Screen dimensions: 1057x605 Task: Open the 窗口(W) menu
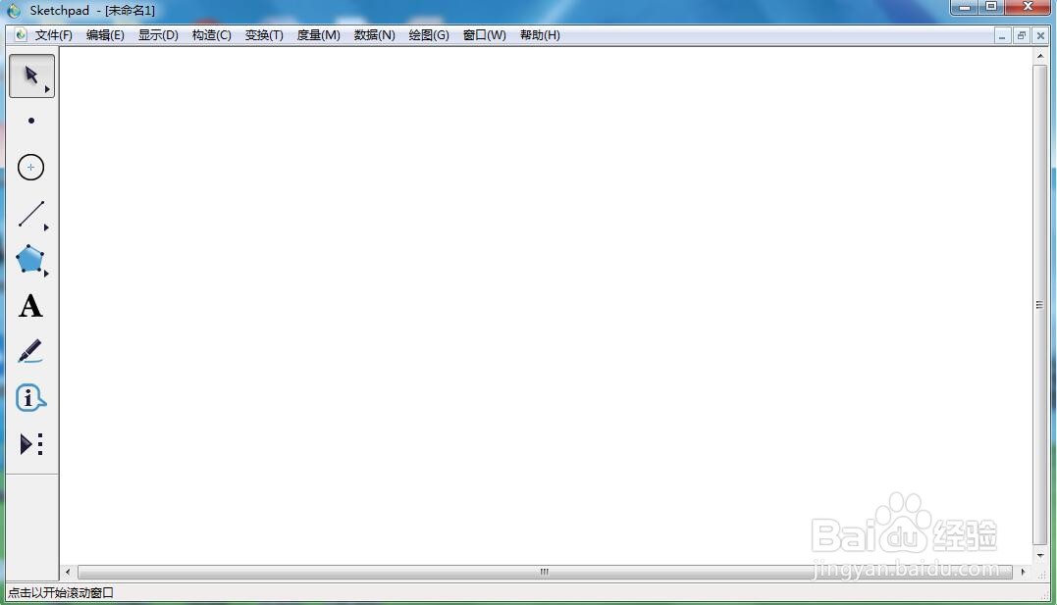[485, 35]
